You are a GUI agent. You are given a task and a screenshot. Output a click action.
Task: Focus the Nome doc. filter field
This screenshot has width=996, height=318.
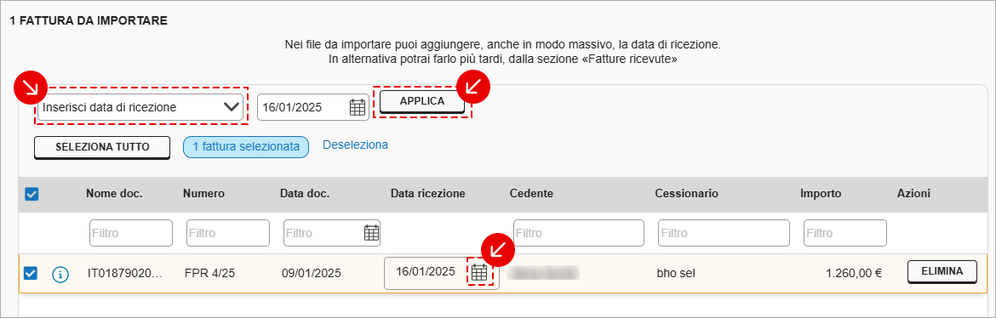coord(131,233)
